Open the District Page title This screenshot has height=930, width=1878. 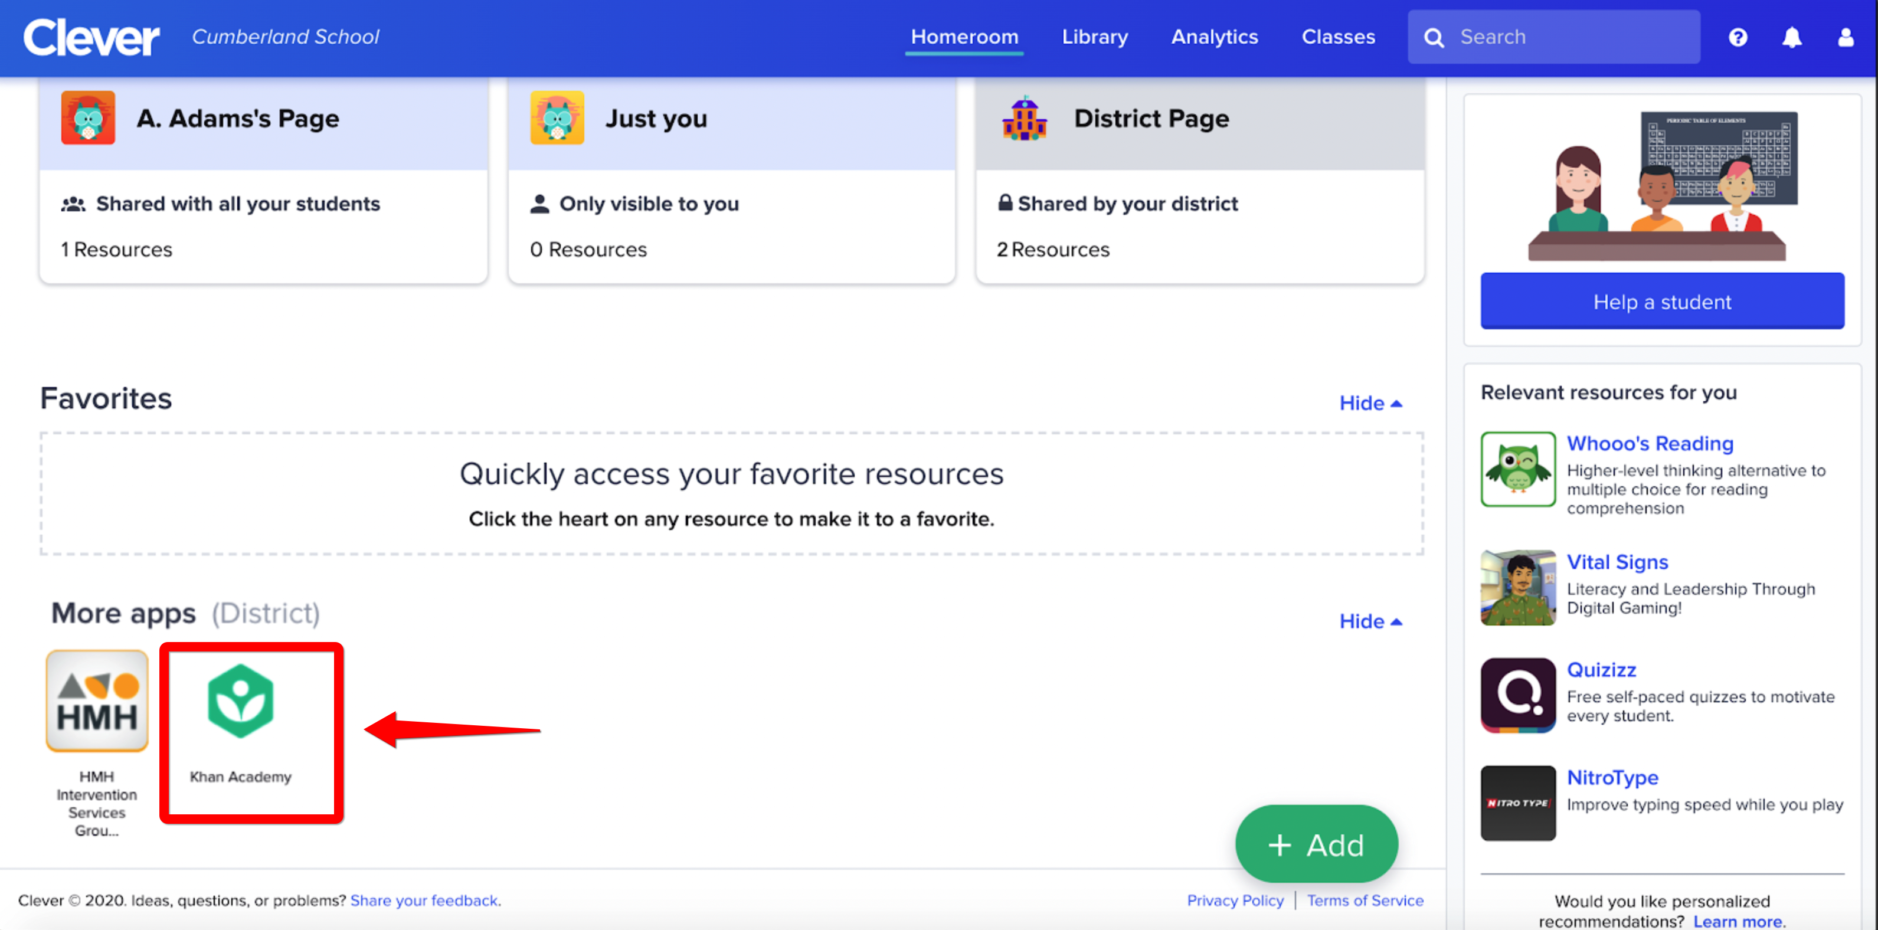tap(1151, 118)
